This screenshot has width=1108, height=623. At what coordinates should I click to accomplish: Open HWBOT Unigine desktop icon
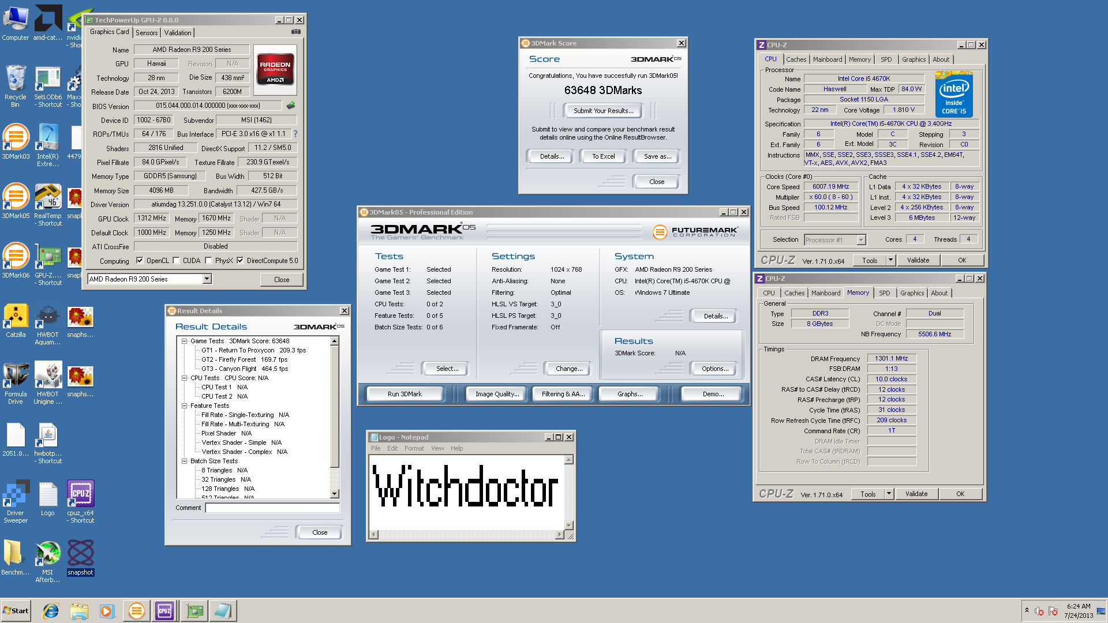click(x=48, y=384)
